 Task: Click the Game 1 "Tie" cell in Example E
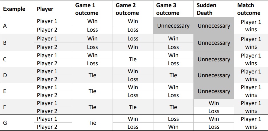[92, 91]
